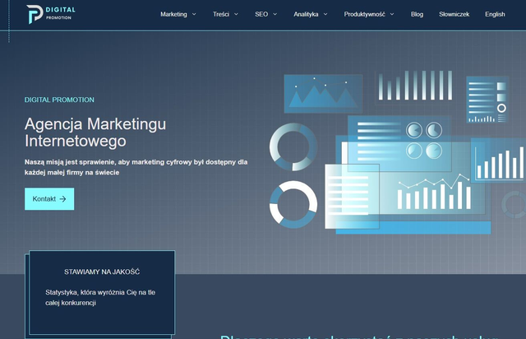Switch site language to English
Screen dimensions: 526x339
pos(495,14)
